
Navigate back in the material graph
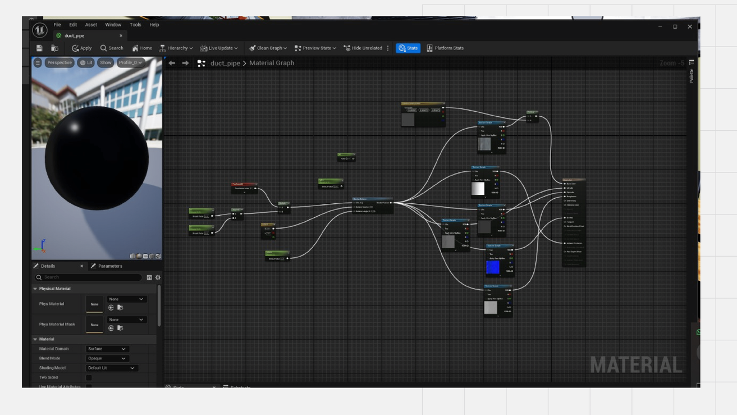pos(172,63)
